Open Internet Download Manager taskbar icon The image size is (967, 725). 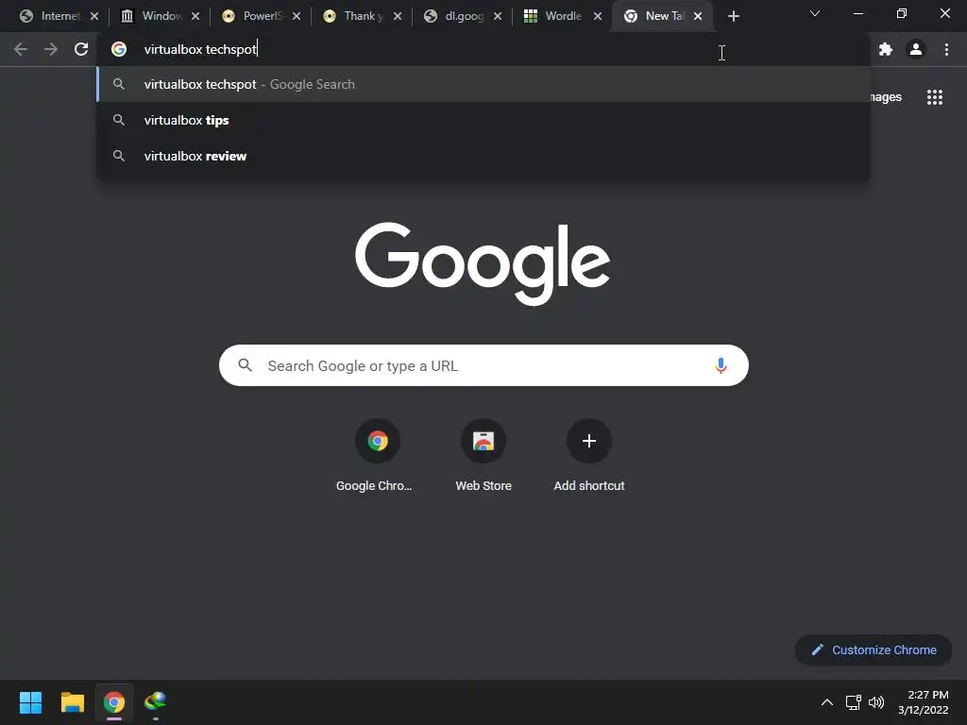point(156,702)
